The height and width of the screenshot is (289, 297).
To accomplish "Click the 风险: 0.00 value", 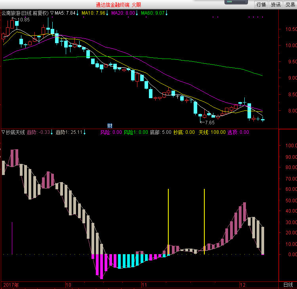I will [x=111, y=132].
